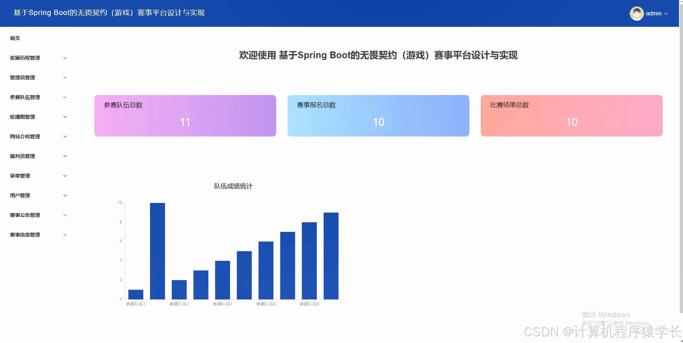This screenshot has height=343, width=683.
Task: Open the admin user avatar icon
Action: tap(637, 13)
